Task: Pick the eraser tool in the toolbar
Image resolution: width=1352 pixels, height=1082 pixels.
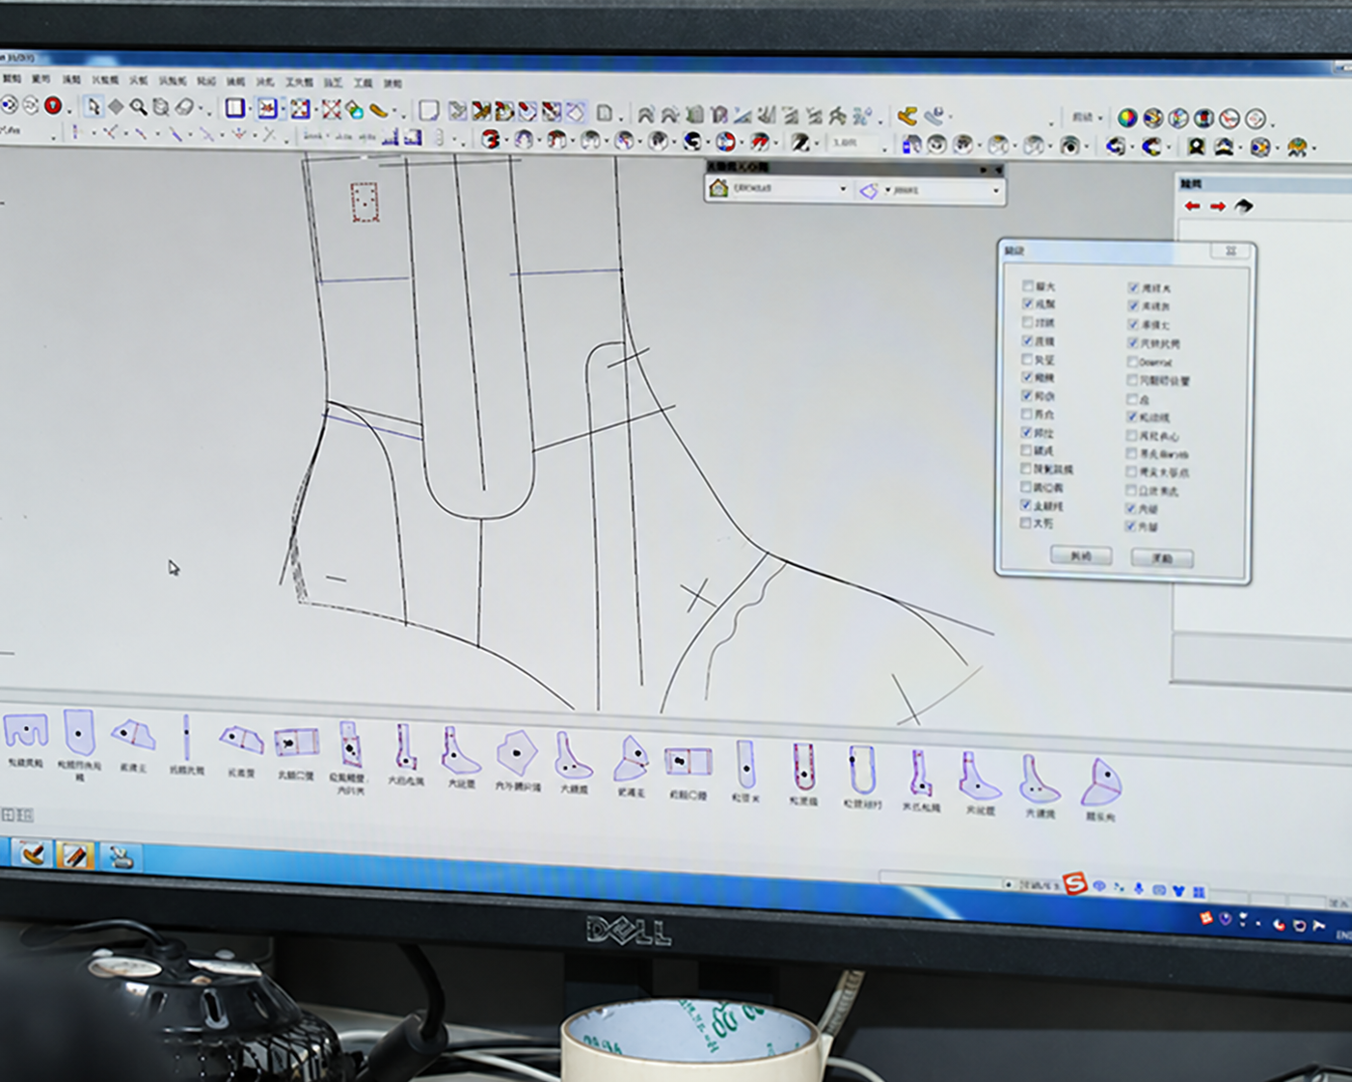Action: click(x=184, y=108)
